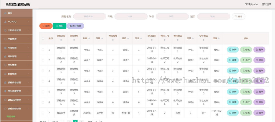
Task: Click 修改 for row 7 岩石力学
Action: (246, 113)
